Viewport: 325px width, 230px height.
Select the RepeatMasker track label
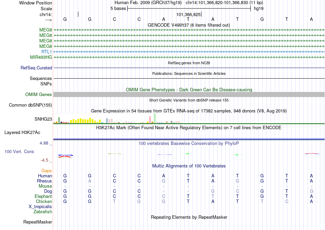click(38, 222)
